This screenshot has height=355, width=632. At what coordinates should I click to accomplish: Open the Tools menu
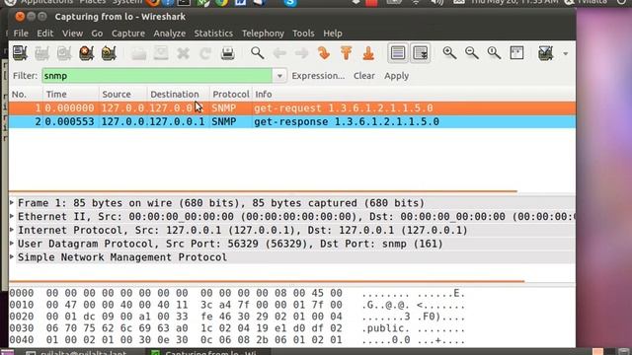coord(303,34)
